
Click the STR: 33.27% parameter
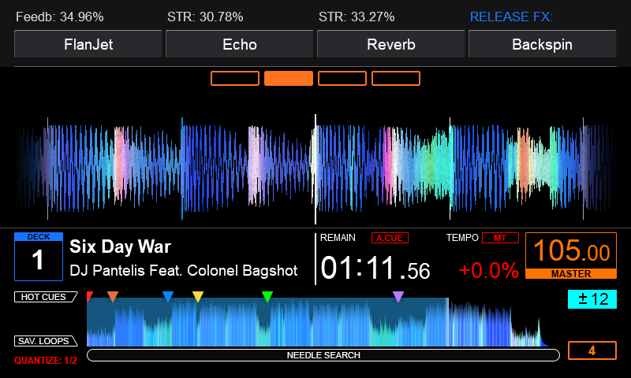pos(357,17)
